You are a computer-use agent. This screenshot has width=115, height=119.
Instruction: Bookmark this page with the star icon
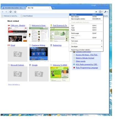tap(15, 12)
